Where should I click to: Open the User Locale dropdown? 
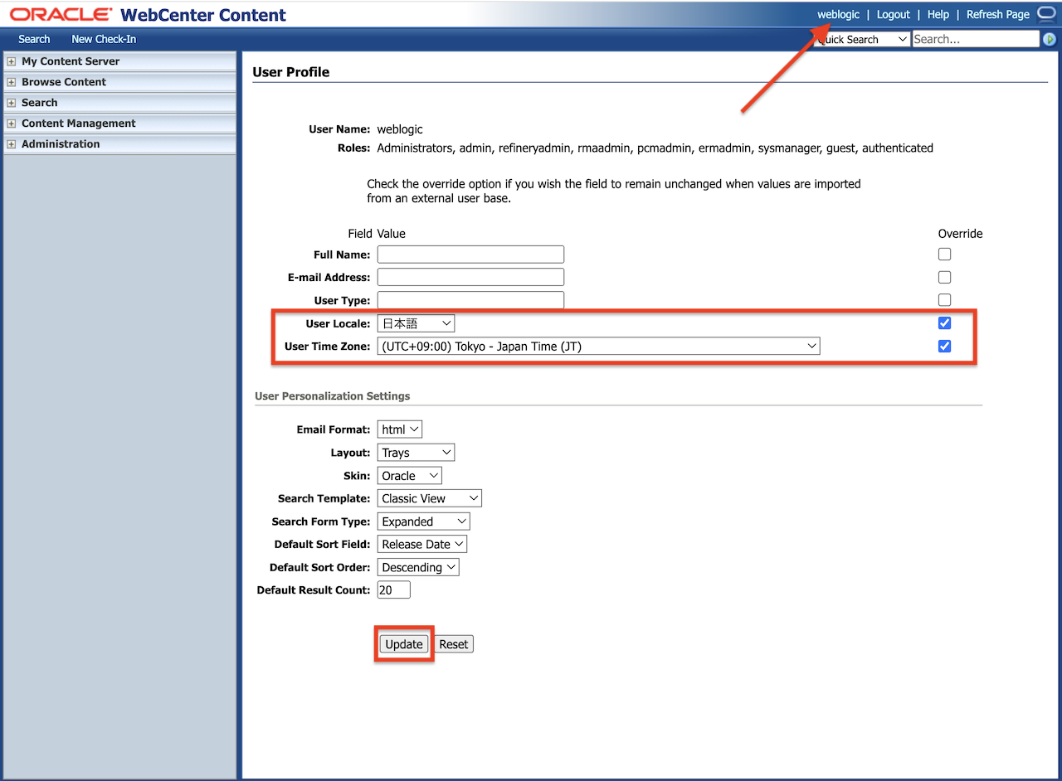pyautogui.click(x=417, y=323)
